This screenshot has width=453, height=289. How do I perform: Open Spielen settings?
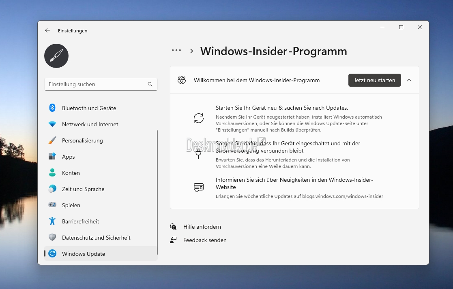point(101,205)
